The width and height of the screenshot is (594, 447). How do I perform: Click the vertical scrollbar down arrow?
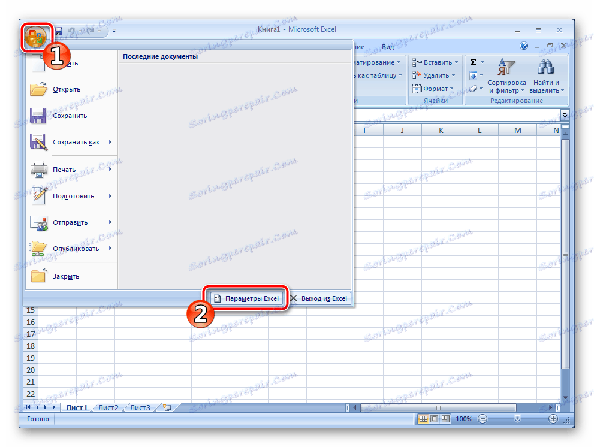pos(565,398)
